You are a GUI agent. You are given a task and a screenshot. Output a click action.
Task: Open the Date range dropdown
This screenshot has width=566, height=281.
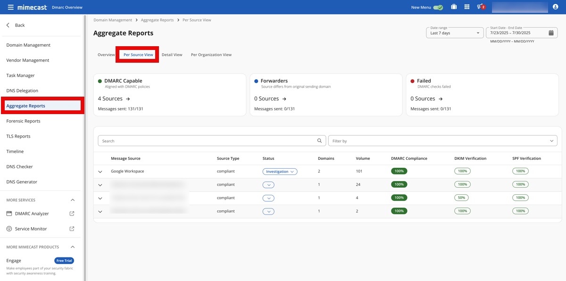click(455, 33)
